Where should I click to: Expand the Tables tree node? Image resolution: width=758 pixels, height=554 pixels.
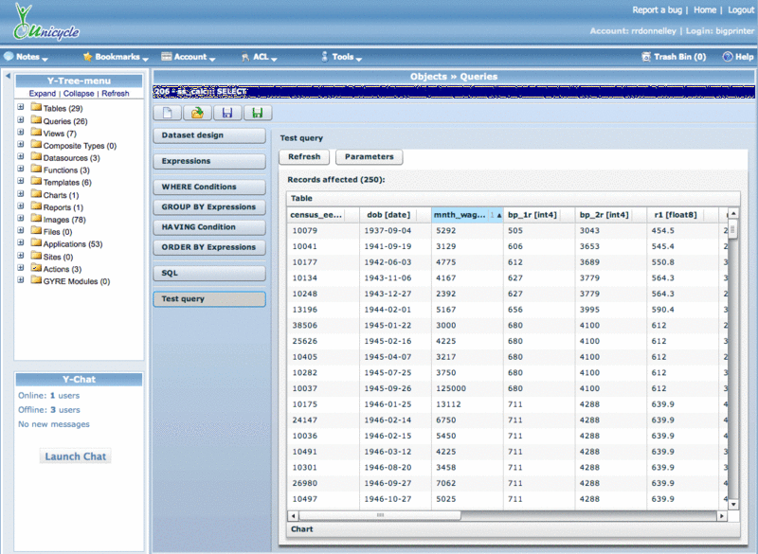pos(21,108)
